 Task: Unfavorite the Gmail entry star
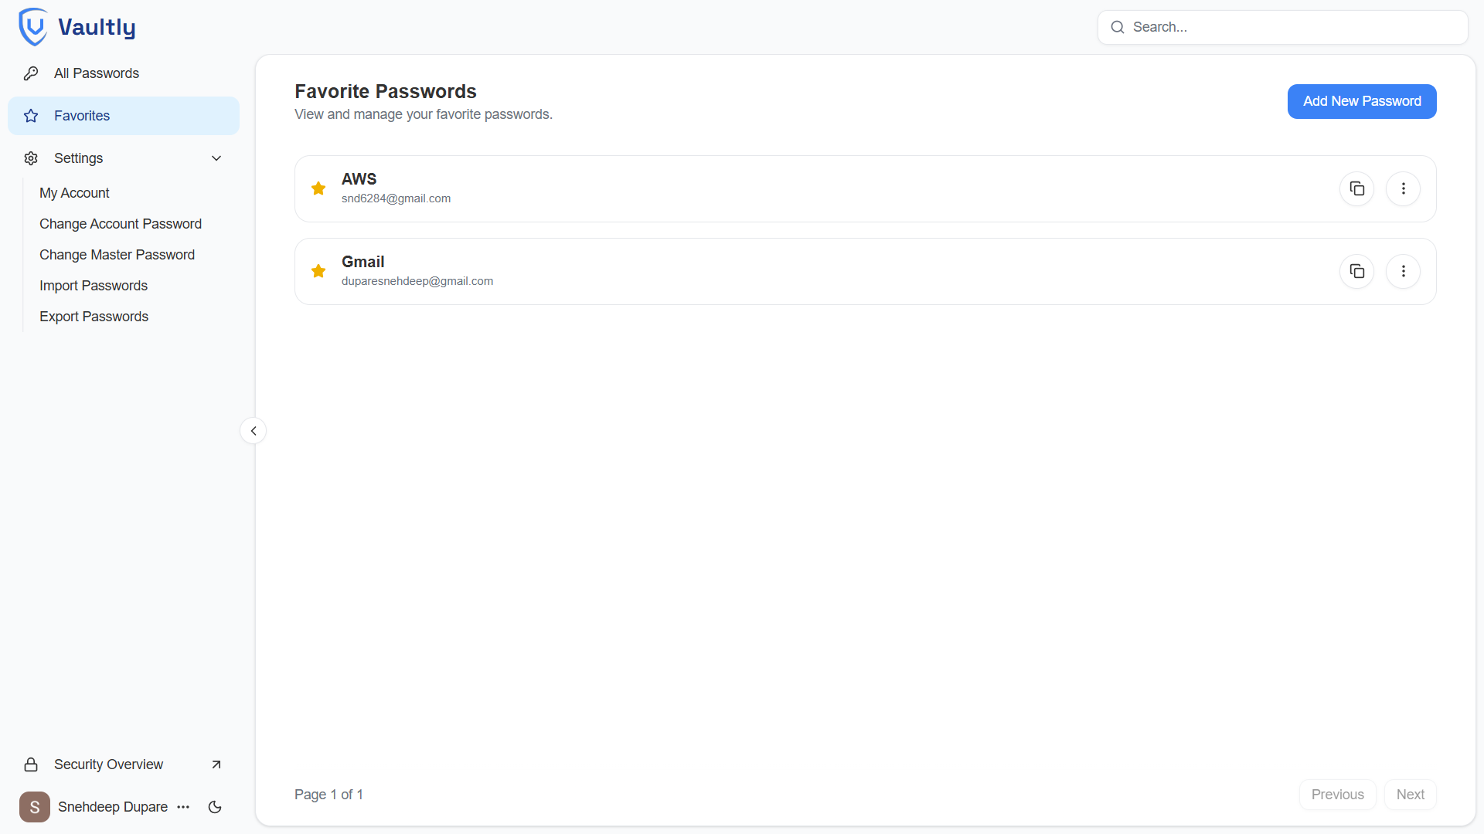click(318, 271)
